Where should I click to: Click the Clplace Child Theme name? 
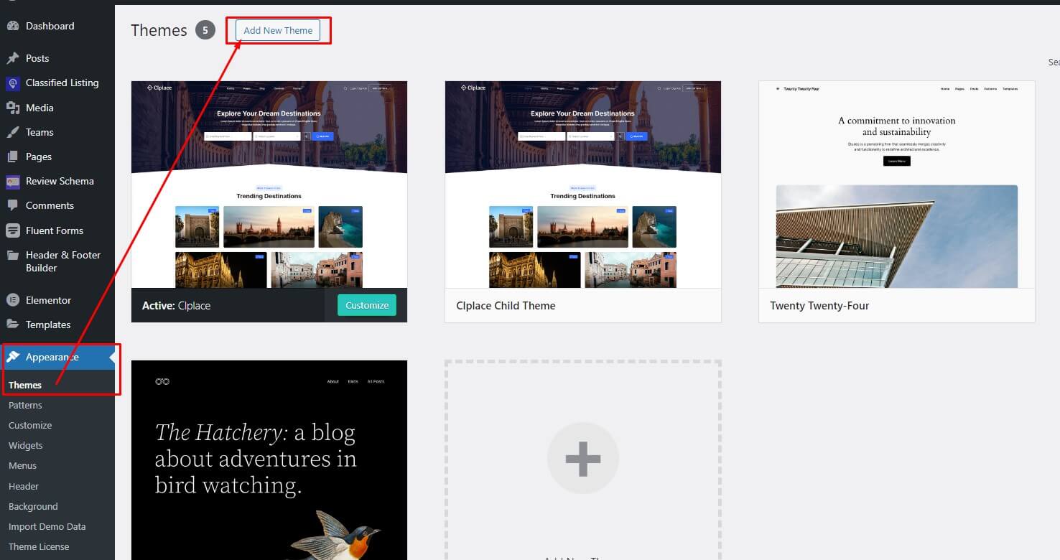[506, 306]
